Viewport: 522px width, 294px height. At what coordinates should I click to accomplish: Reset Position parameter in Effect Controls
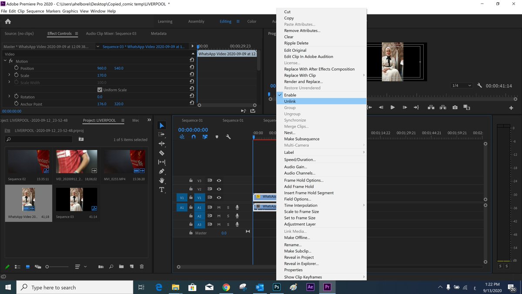tap(192, 68)
